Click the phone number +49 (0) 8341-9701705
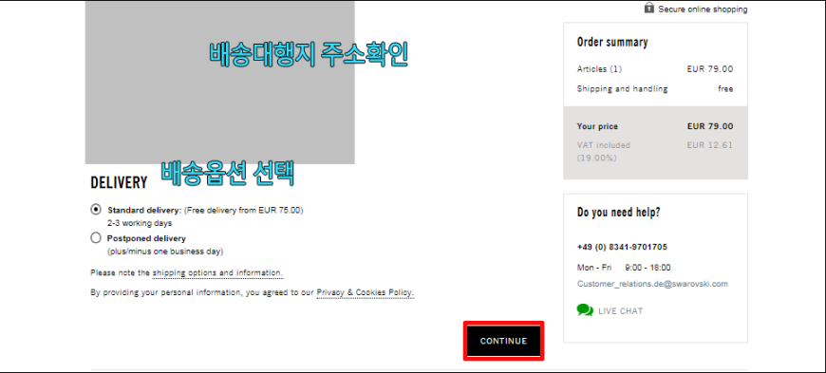 [622, 247]
